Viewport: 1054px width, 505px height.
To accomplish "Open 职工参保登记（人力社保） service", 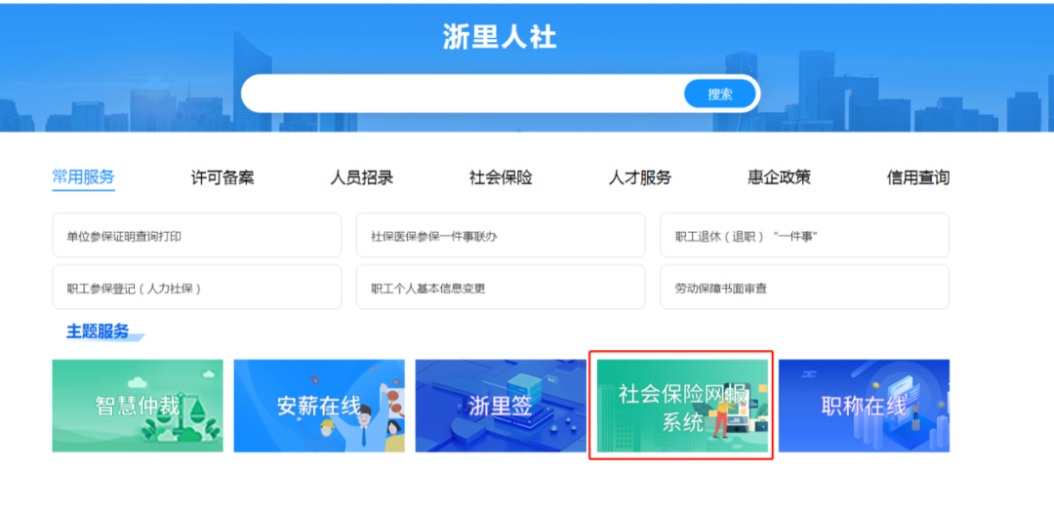I will click(197, 288).
